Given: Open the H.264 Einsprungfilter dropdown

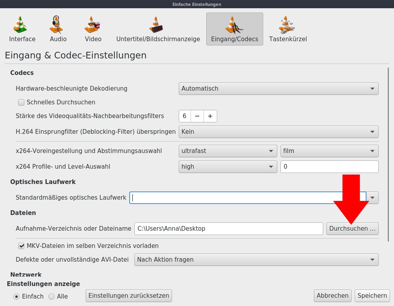Looking at the screenshot, I should [372, 132].
